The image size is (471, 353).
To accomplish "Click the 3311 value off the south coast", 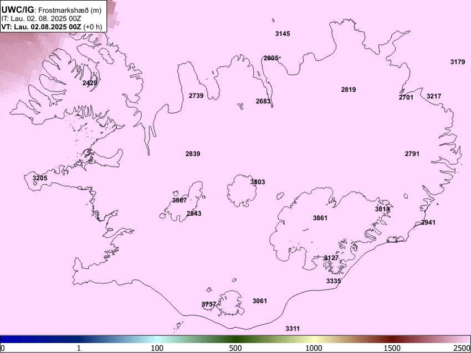I will [293, 329].
